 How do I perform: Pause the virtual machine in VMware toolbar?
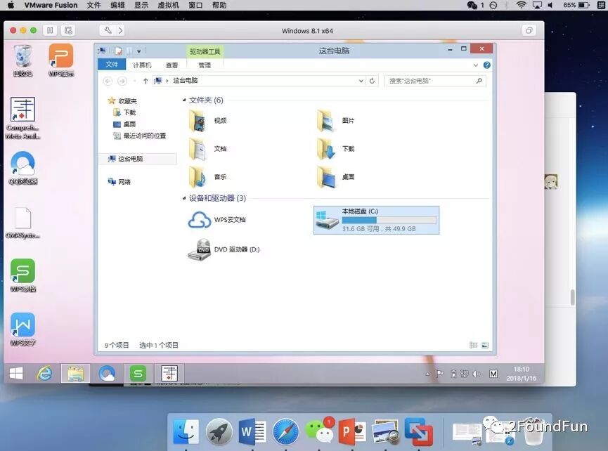[50, 30]
